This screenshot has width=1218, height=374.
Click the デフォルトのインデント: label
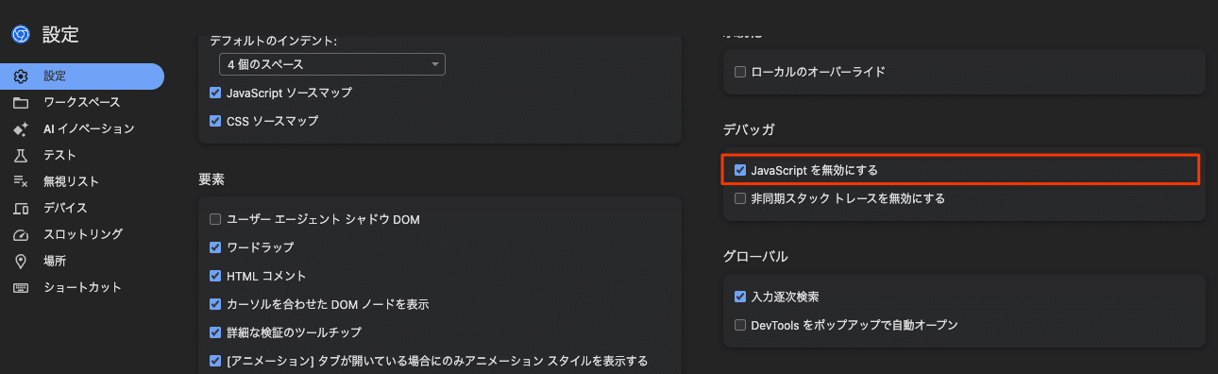[x=274, y=41]
